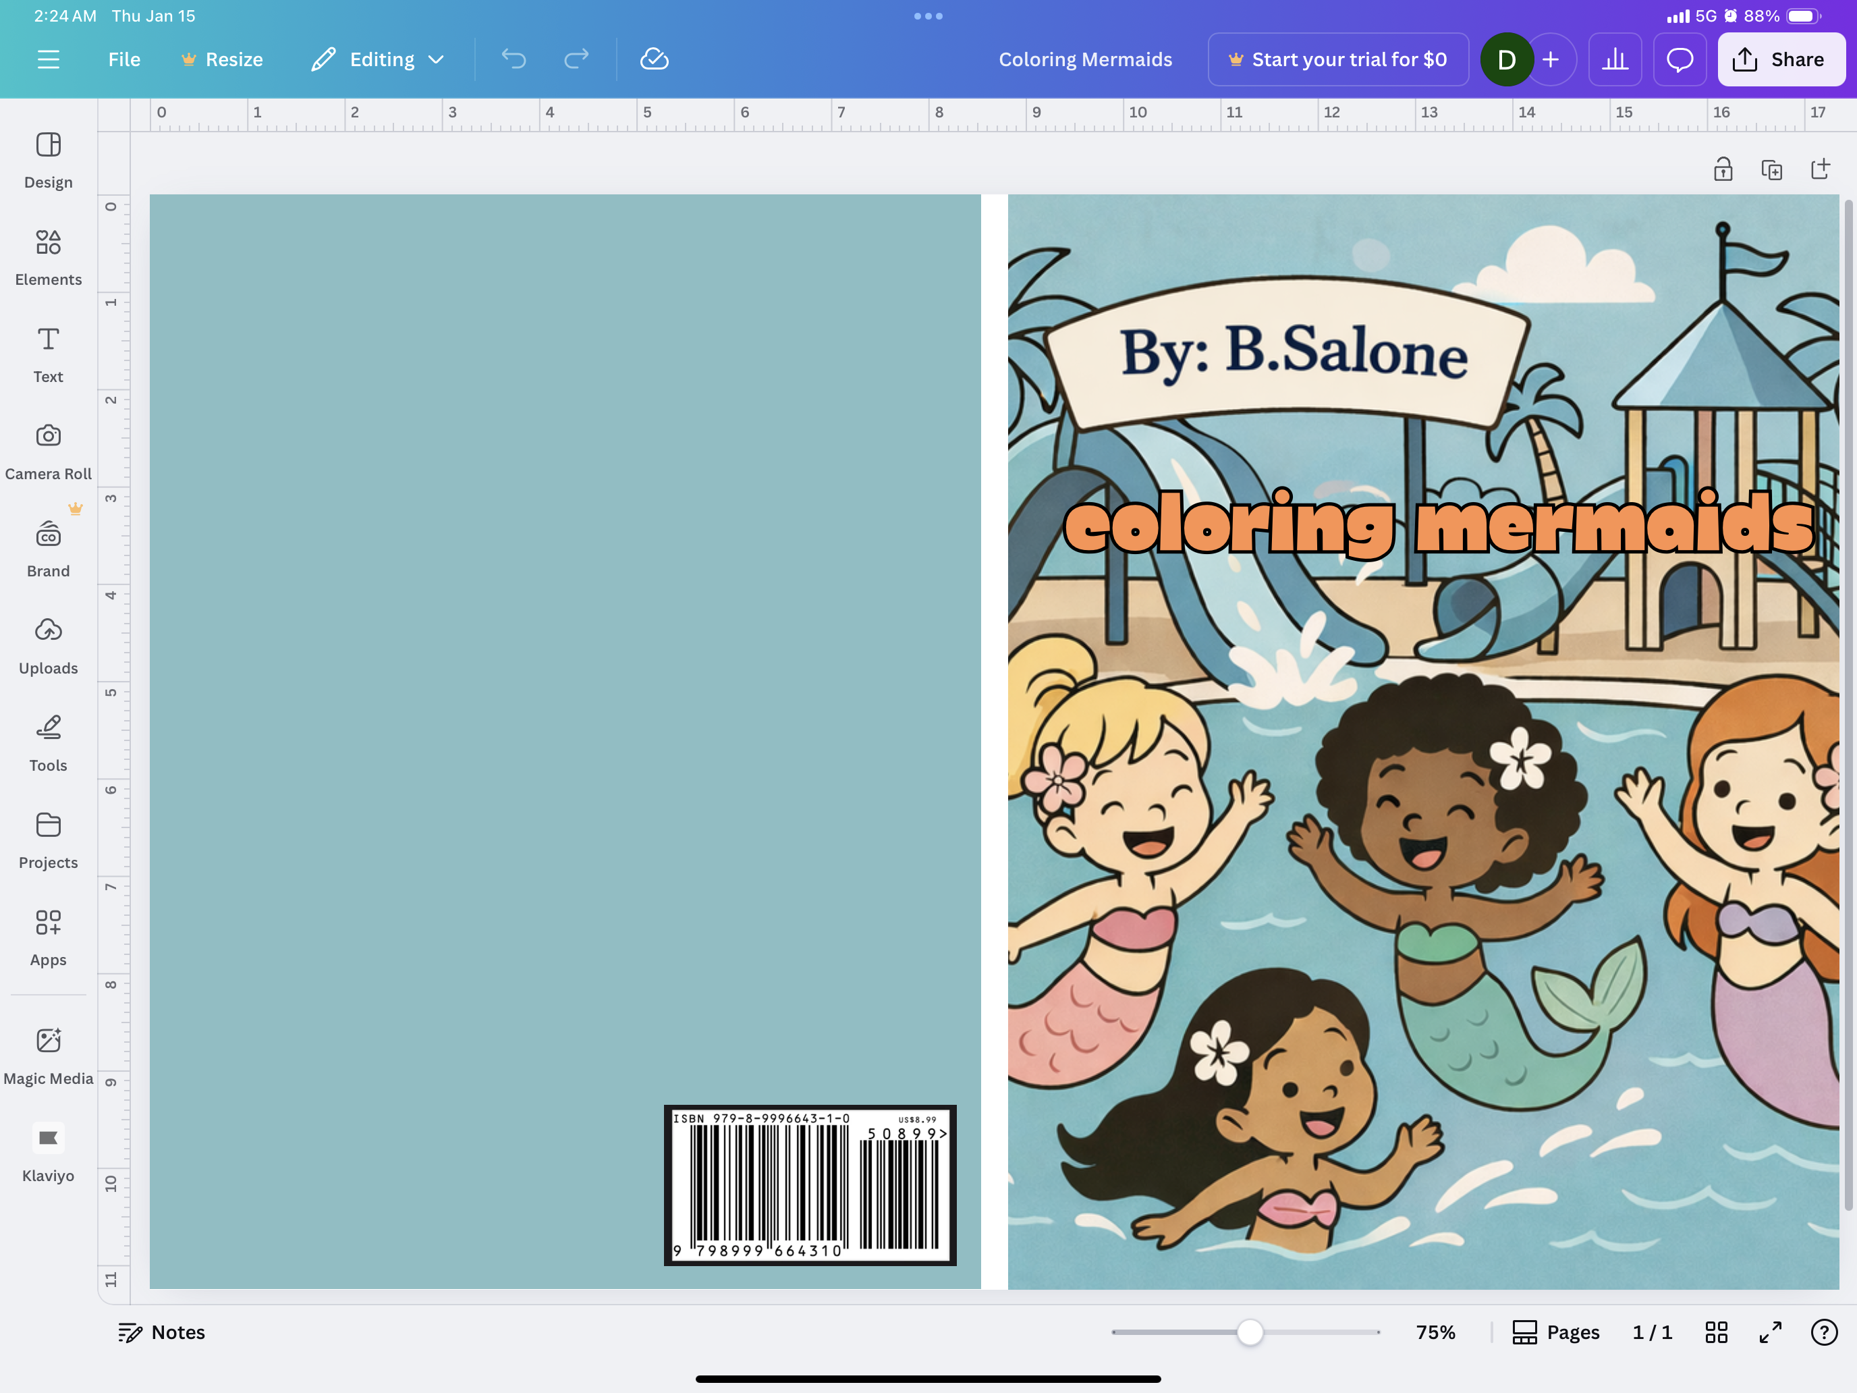Open the analytics chart icon
This screenshot has height=1393, width=1857.
coord(1614,59)
